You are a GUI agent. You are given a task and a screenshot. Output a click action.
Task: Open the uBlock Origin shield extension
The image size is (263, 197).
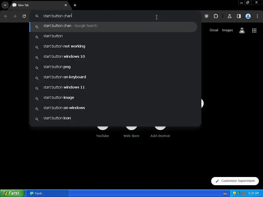click(206, 16)
